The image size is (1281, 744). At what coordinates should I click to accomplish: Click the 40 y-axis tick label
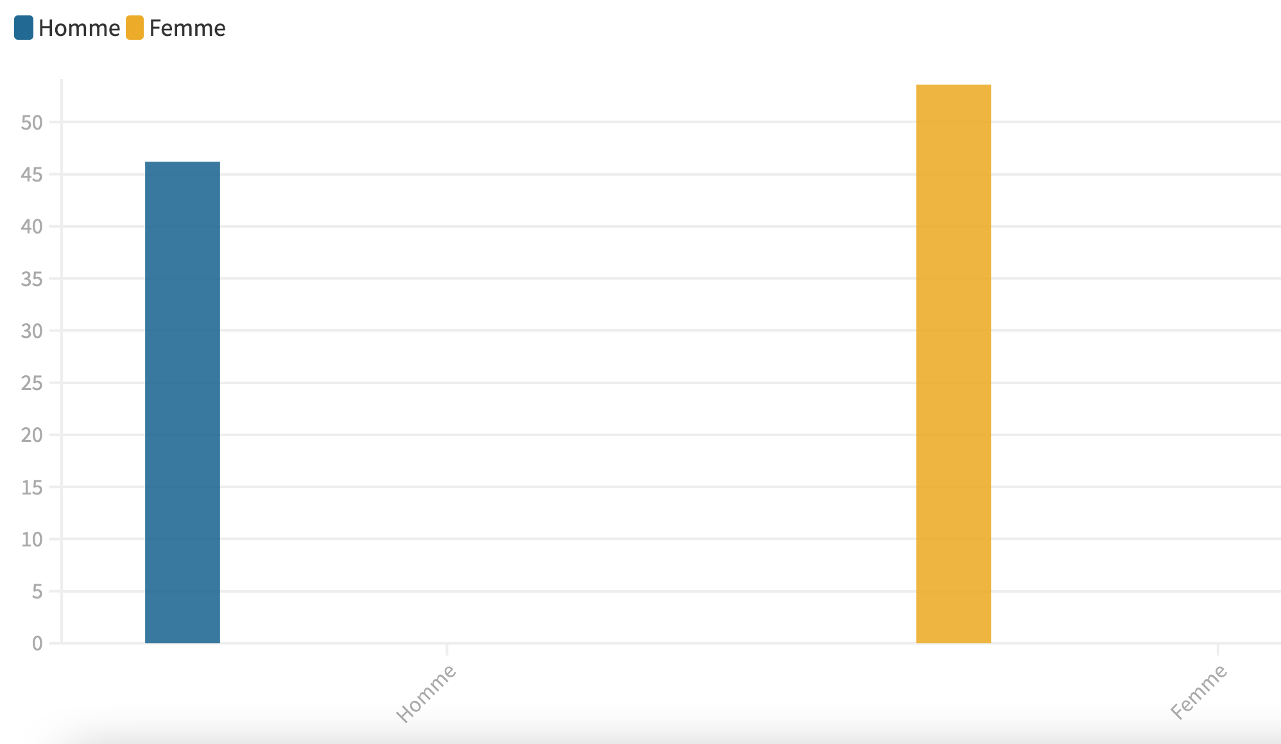pyautogui.click(x=31, y=226)
